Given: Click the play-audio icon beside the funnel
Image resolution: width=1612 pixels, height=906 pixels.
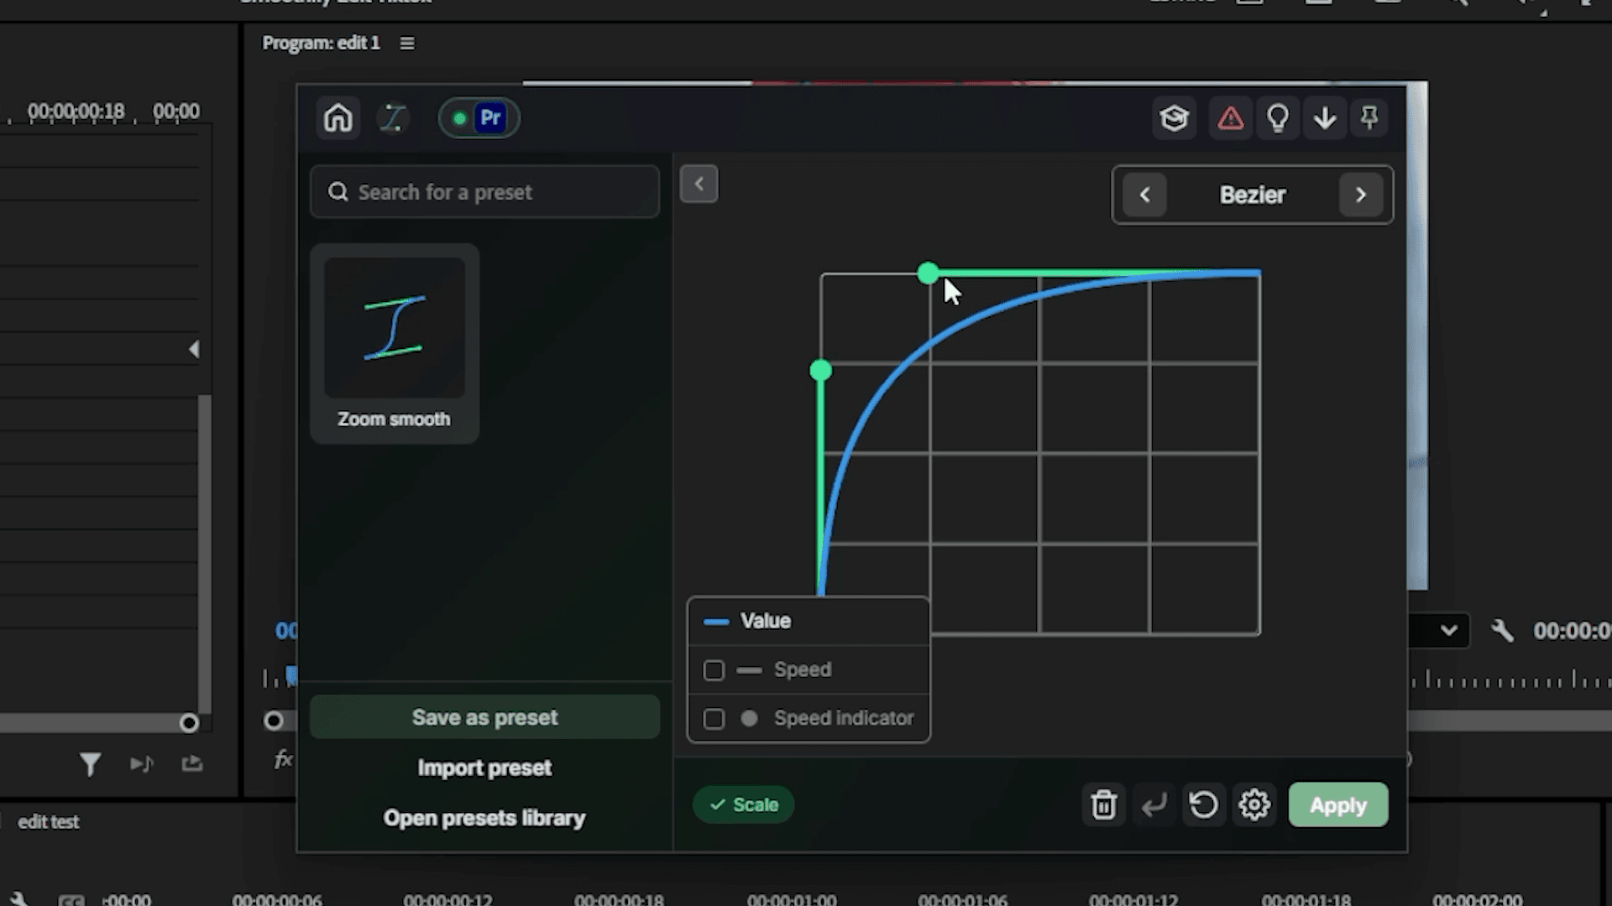Looking at the screenshot, I should 141,763.
